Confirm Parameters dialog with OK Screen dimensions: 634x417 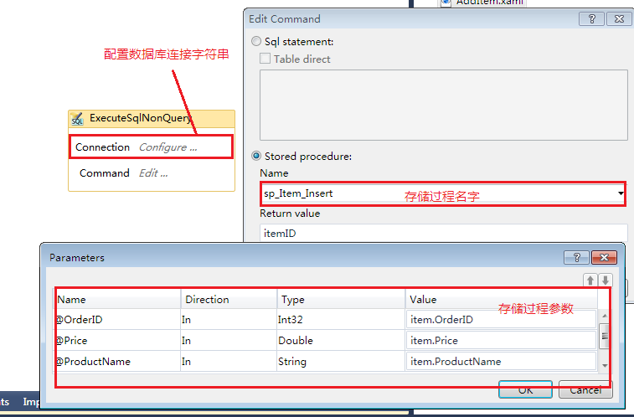coord(525,389)
